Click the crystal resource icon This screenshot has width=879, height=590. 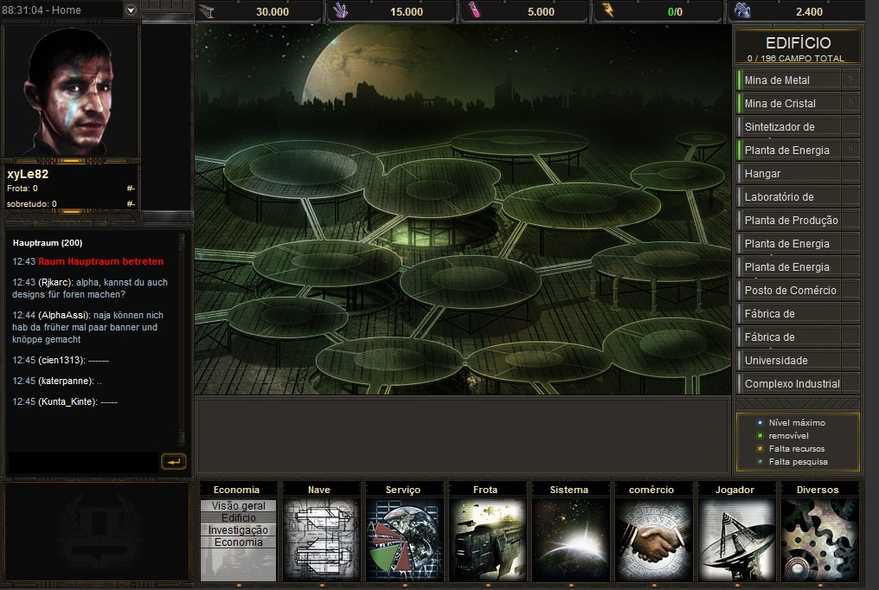point(341,10)
